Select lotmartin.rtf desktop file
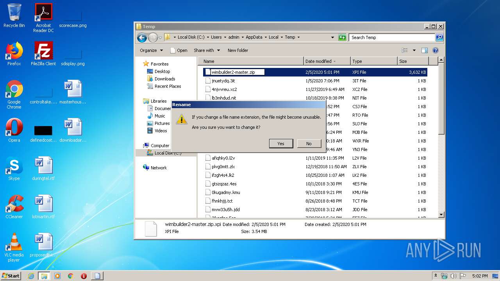Screen dimensions: 500x281 [x=43, y=207]
